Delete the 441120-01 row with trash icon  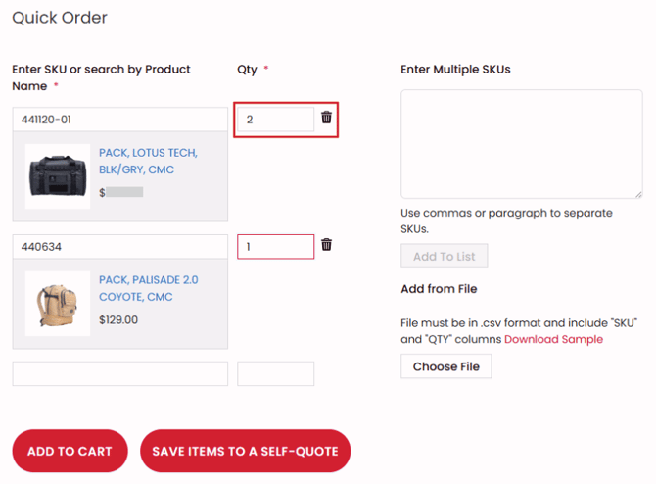pos(327,118)
